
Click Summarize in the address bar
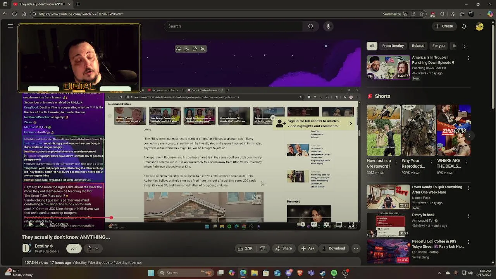pyautogui.click(x=395, y=14)
